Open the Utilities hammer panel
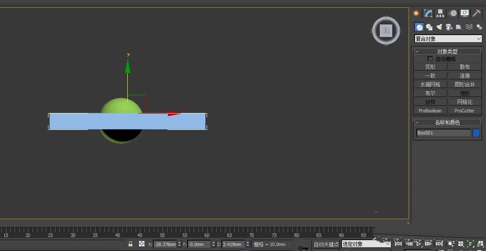486x251 pixels. [x=477, y=14]
